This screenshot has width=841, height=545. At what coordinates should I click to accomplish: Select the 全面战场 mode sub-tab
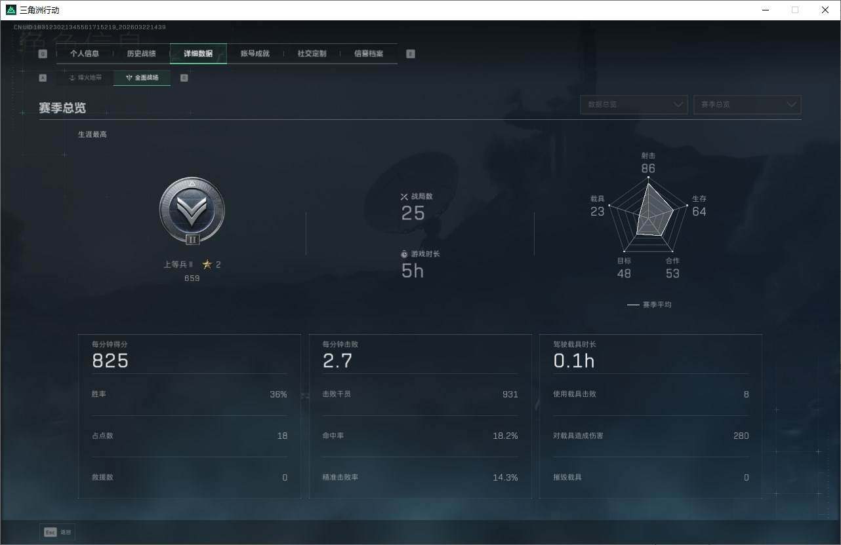(x=142, y=78)
